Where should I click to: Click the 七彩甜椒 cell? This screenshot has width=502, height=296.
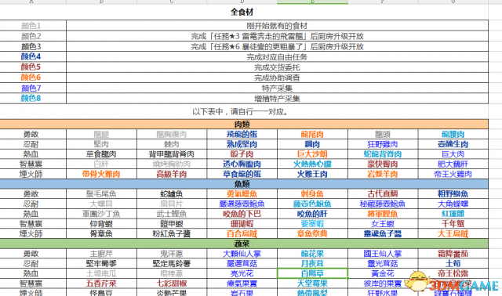[172, 283]
